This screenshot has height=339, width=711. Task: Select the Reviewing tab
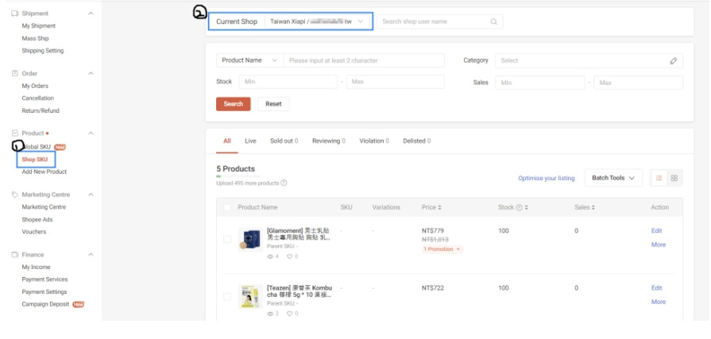(329, 141)
